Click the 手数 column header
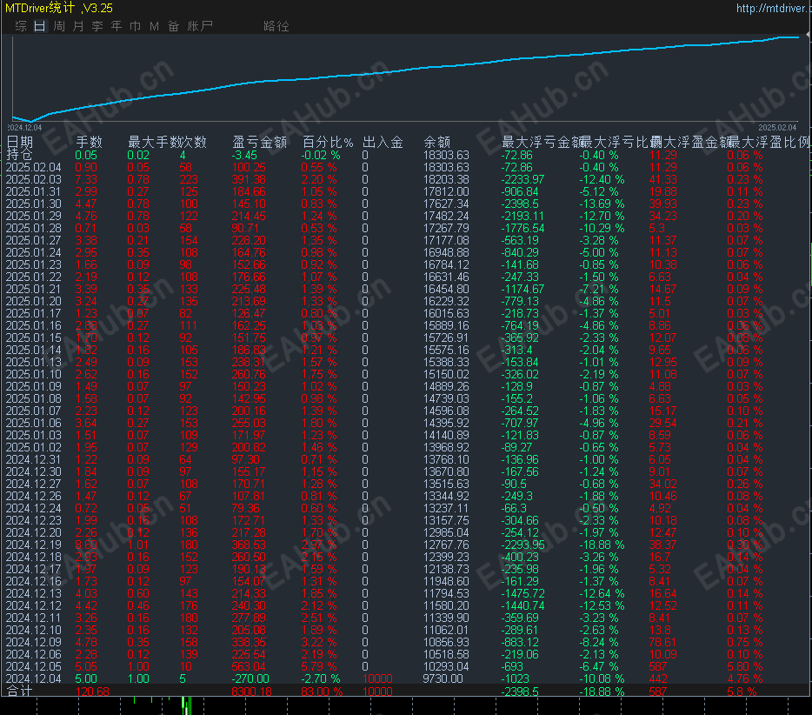Screen dimensions: 812x715 click(89, 142)
